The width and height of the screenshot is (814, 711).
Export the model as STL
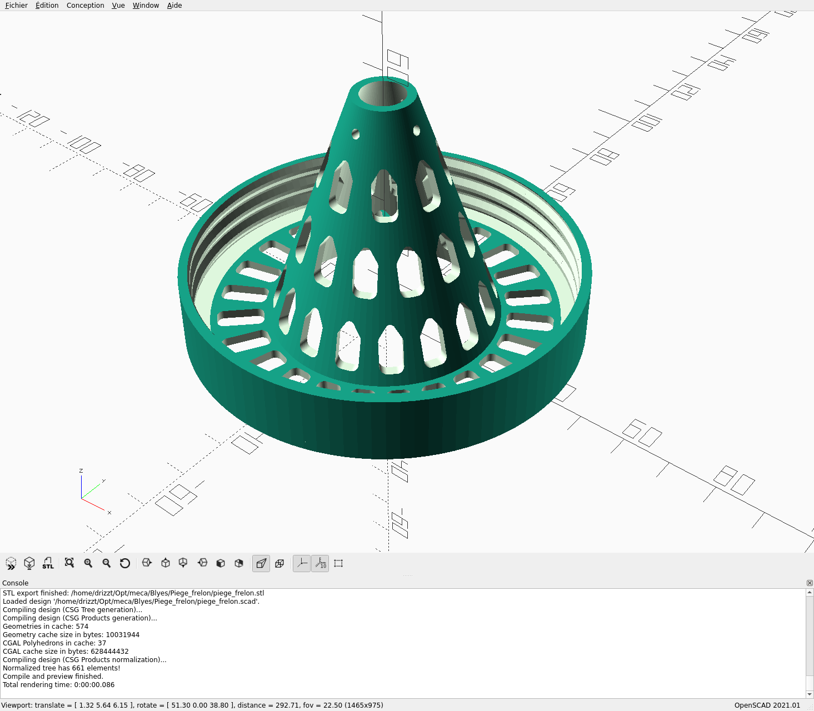[x=48, y=563]
